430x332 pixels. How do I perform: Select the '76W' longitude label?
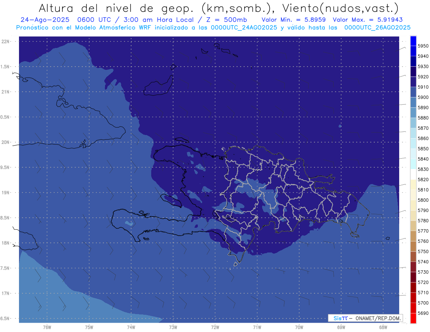(47, 327)
